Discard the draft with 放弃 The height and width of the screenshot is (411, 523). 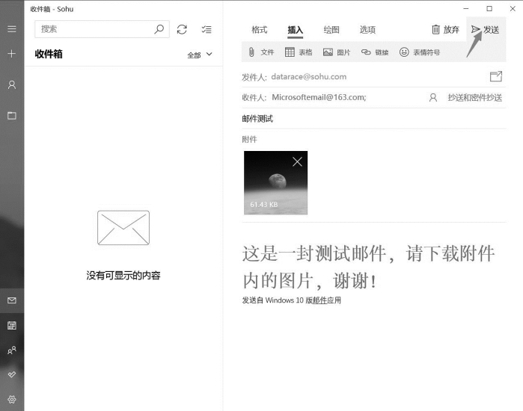coord(446,30)
